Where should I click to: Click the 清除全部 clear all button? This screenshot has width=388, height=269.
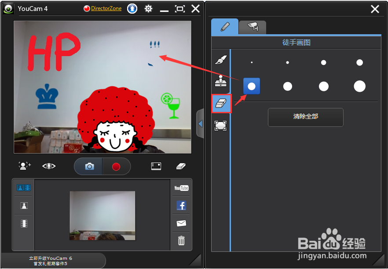(x=306, y=117)
